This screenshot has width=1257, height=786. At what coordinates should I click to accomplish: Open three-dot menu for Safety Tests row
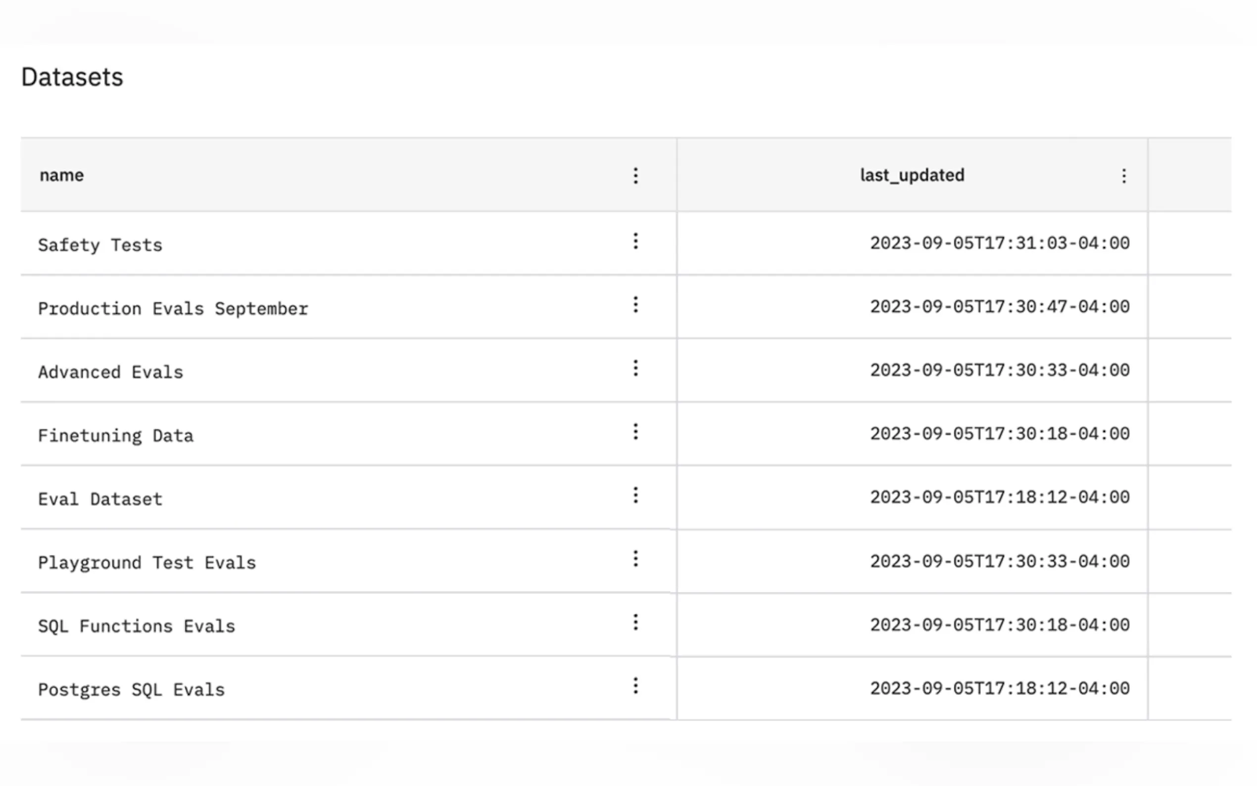tap(635, 241)
